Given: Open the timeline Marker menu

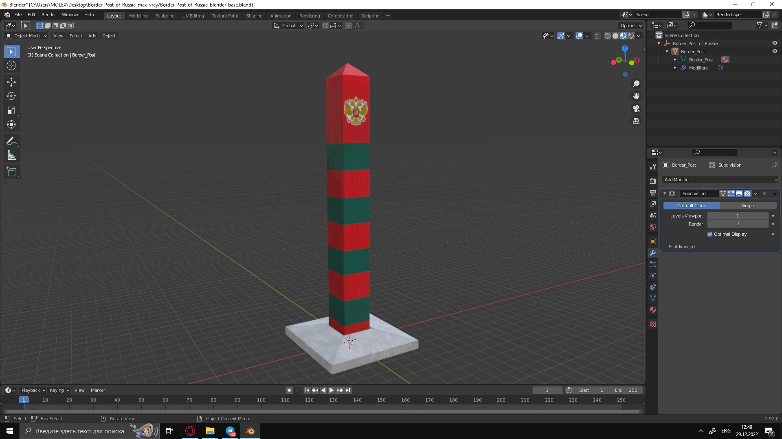Looking at the screenshot, I should pos(98,390).
